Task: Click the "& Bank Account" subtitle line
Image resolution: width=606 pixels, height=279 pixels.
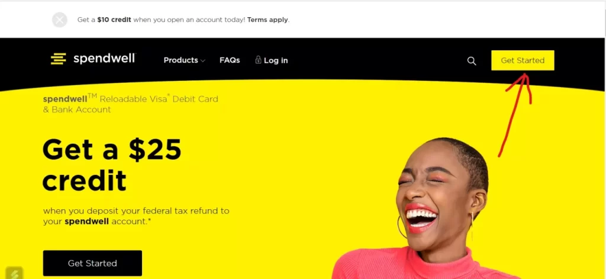Action: point(77,109)
